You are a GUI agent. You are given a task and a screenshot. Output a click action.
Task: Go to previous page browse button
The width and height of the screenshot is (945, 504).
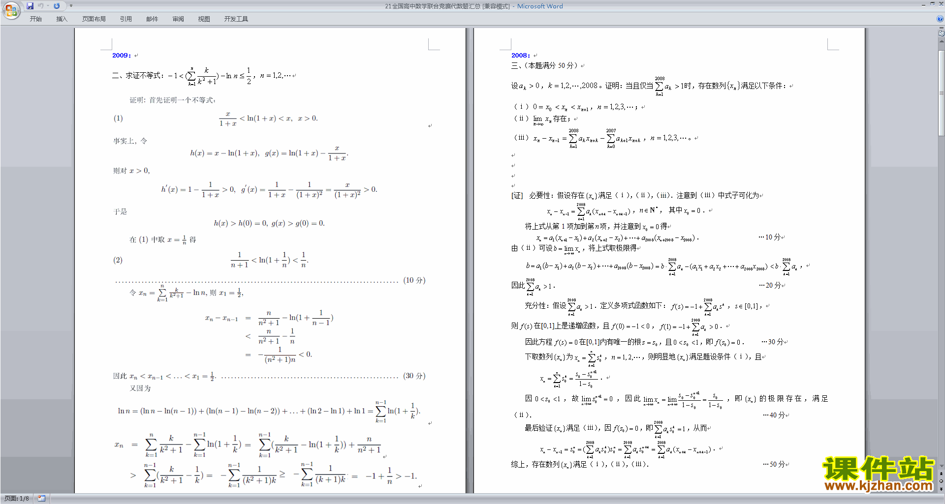tap(942, 474)
